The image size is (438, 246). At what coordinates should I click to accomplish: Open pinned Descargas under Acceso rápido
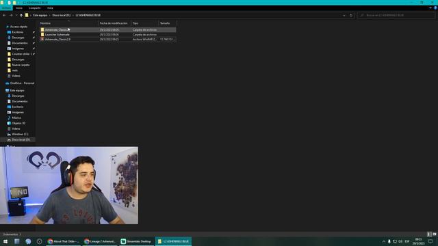[18, 38]
